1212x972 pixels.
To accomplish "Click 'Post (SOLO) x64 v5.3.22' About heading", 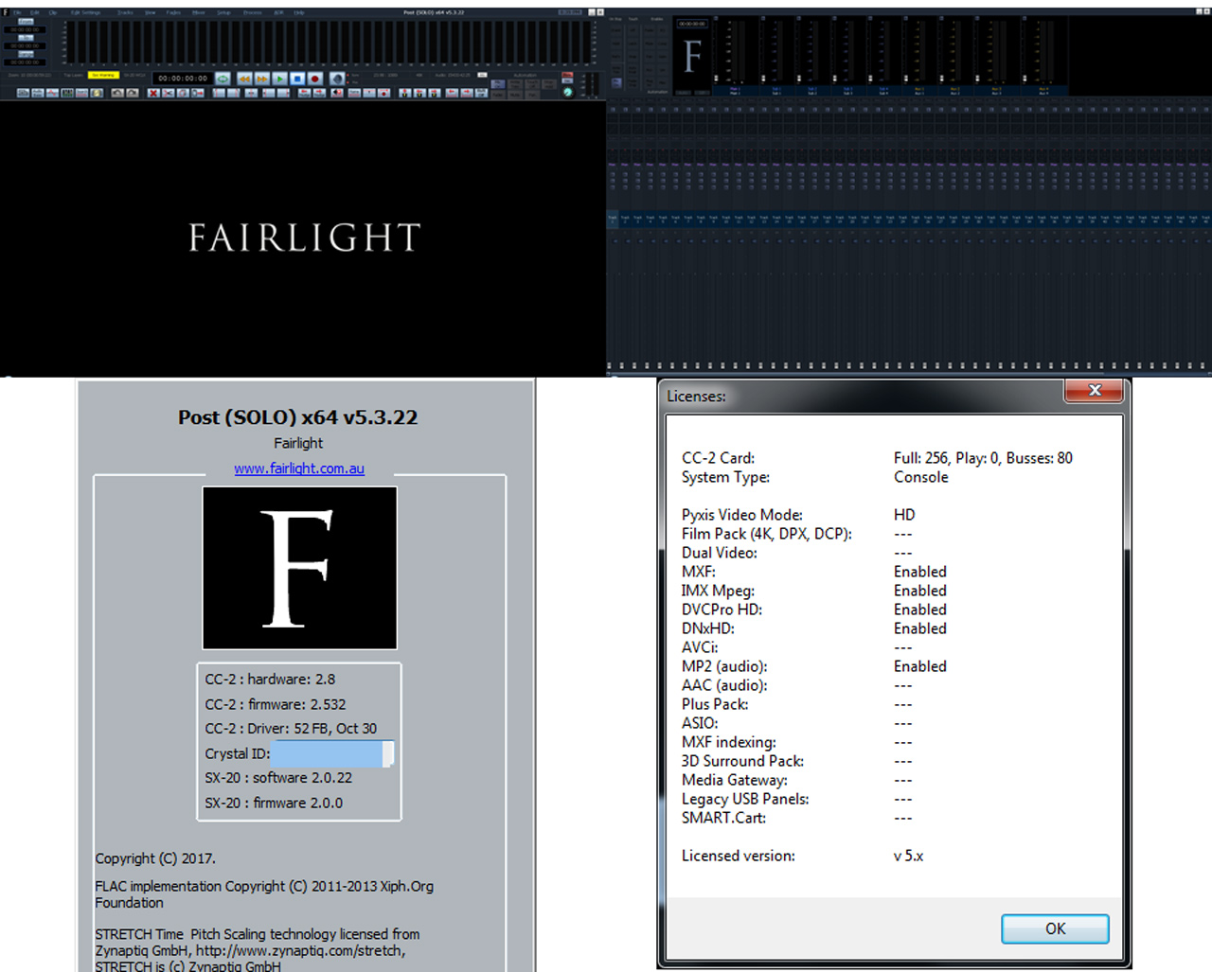I will 298,417.
